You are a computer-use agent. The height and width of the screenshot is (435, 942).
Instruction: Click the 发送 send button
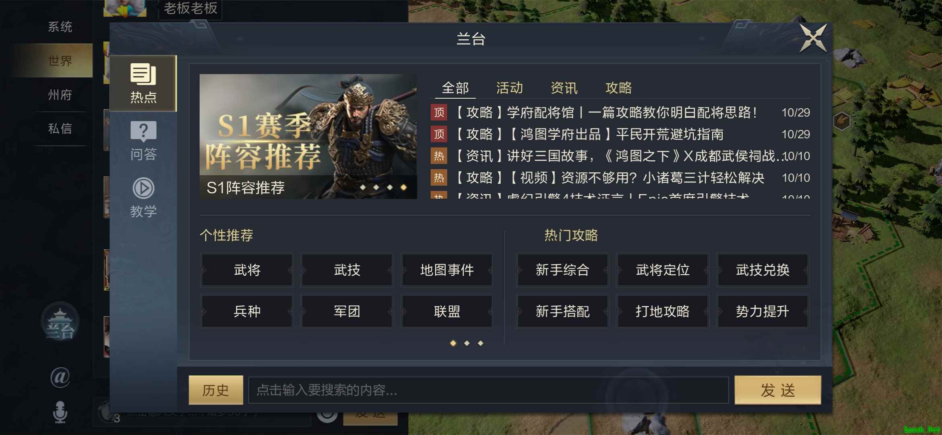point(777,390)
